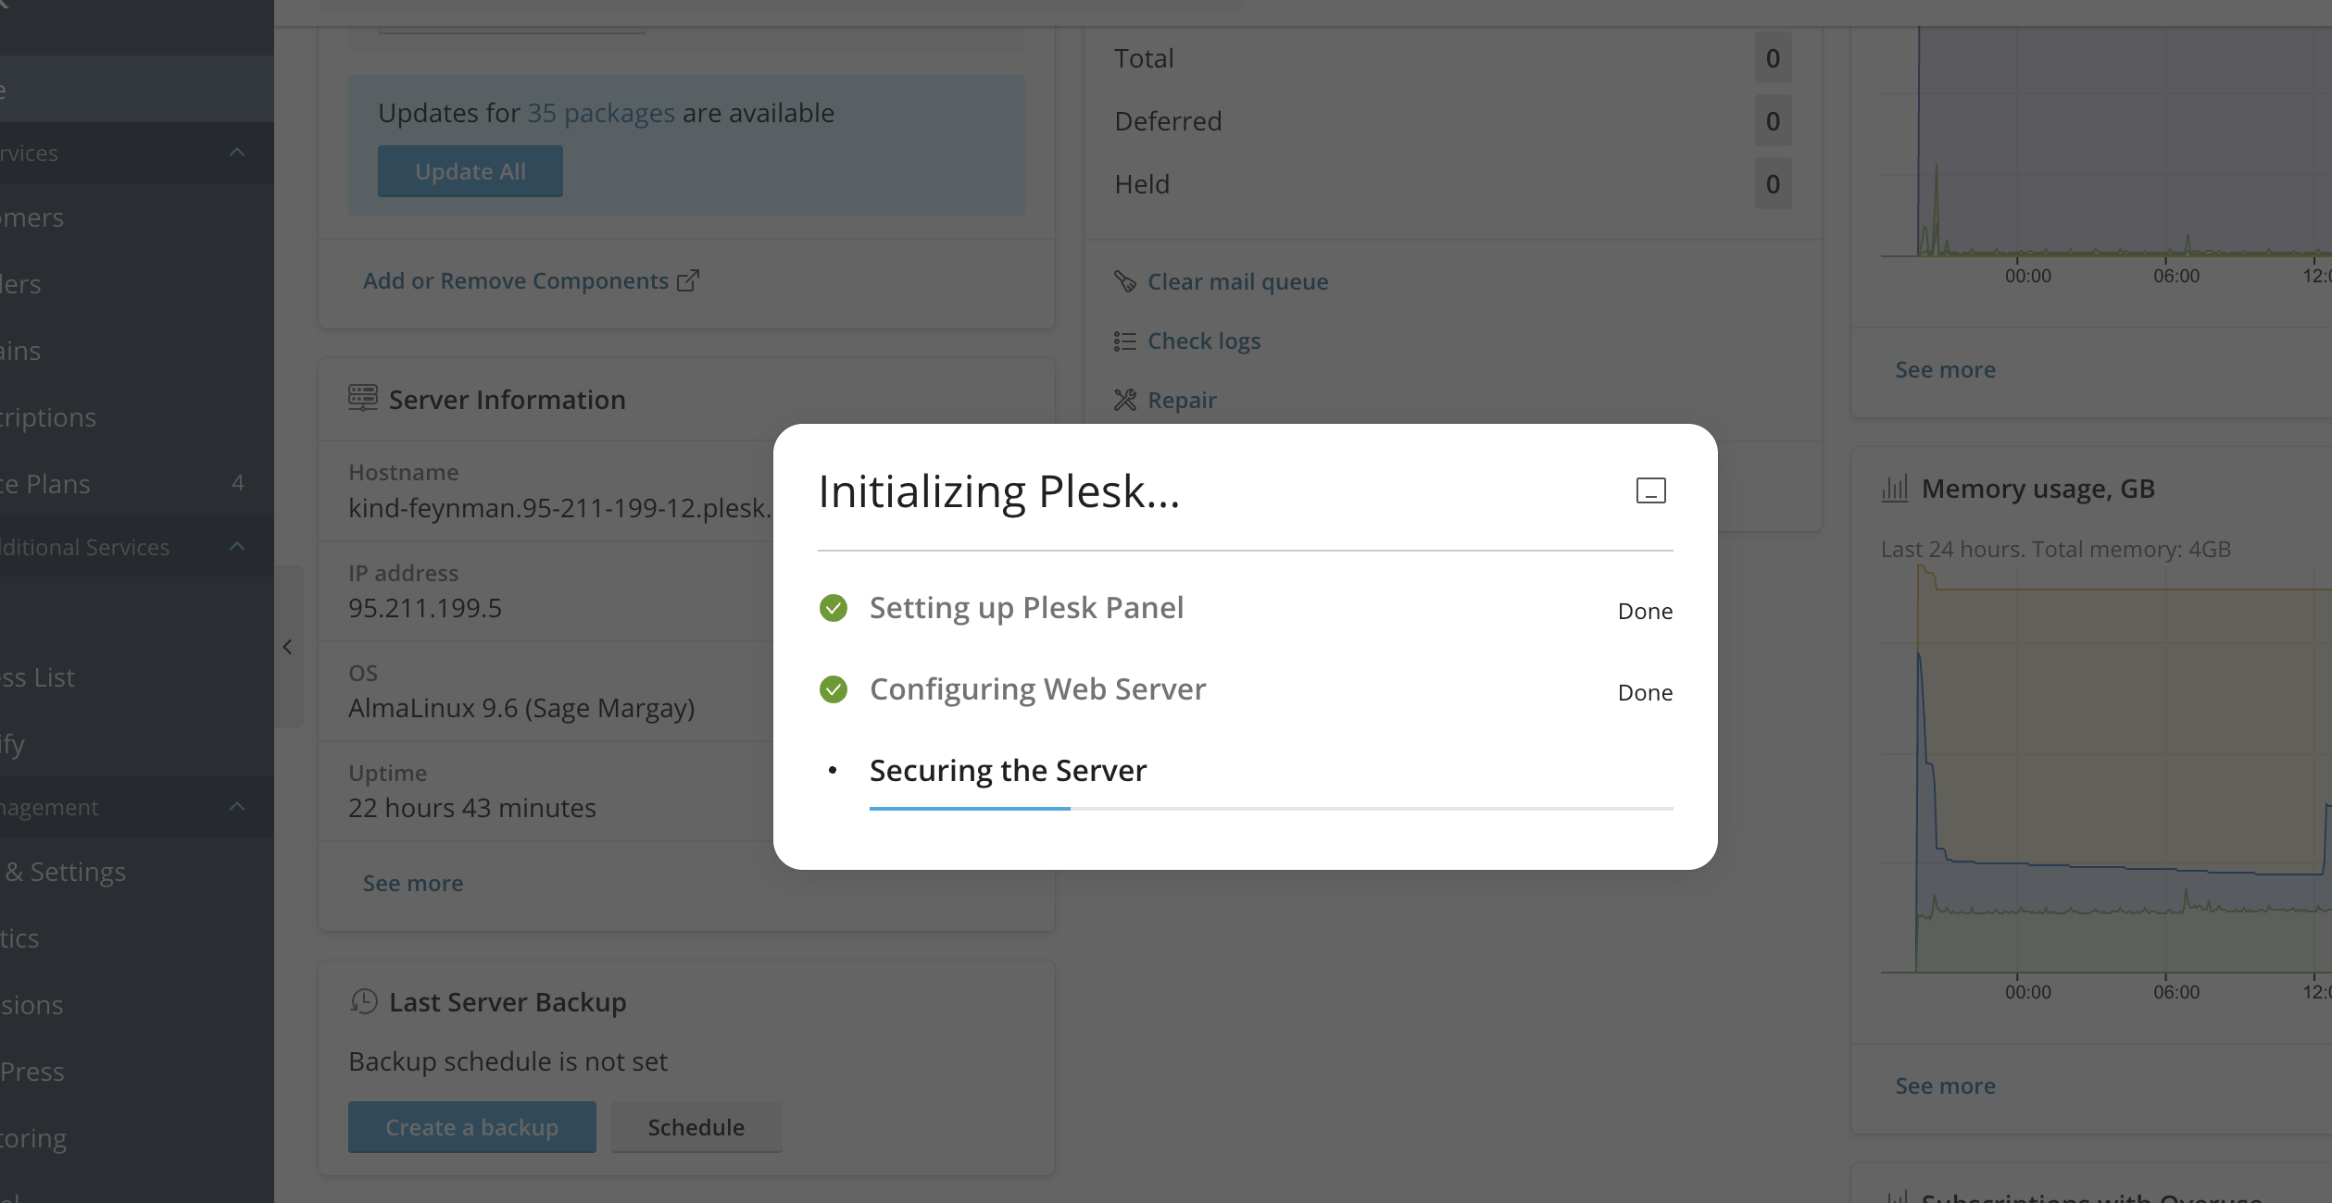Screen dimensions: 2332x1203
Task: Click the Check logs list icon
Action: pyautogui.click(x=1125, y=341)
